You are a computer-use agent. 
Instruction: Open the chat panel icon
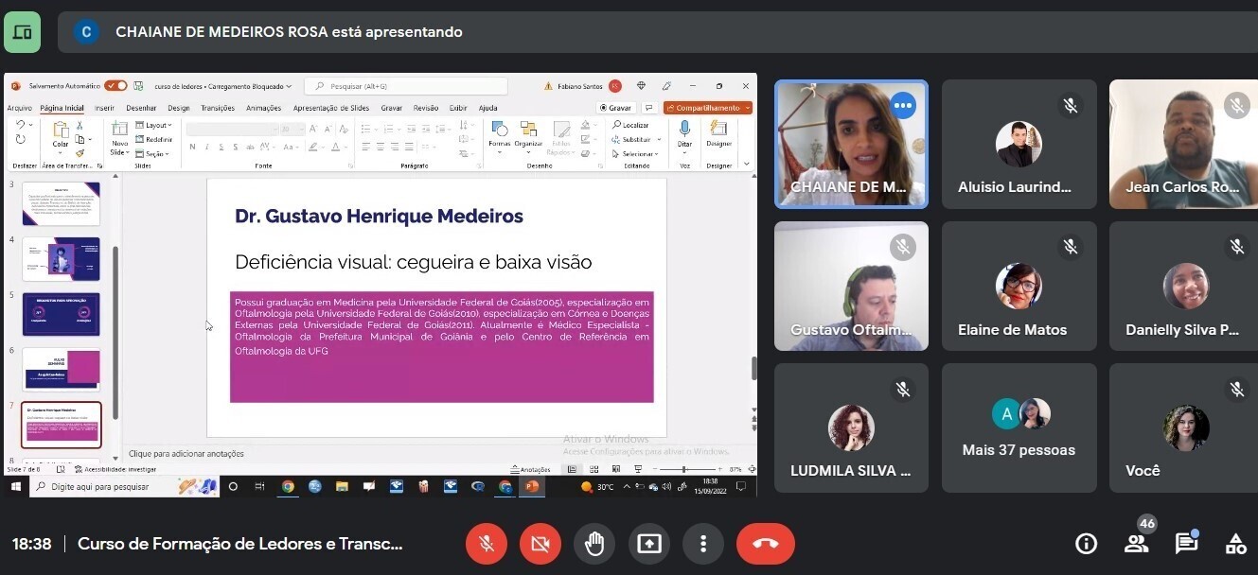(1186, 544)
